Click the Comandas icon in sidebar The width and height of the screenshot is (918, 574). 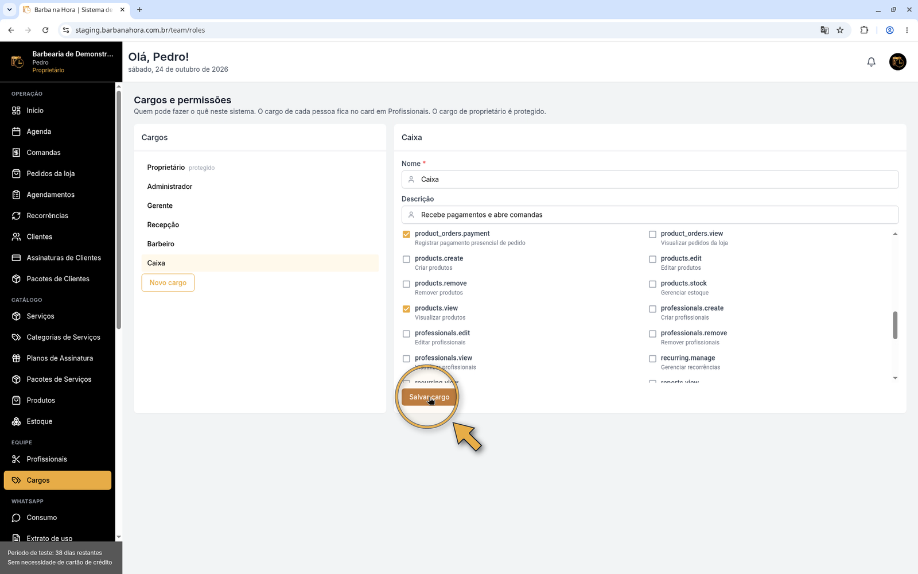tap(16, 153)
